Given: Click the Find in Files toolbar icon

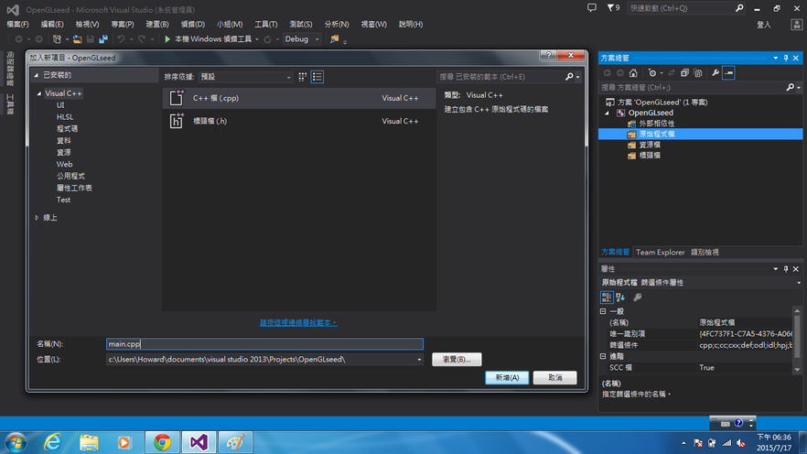Looking at the screenshot, I should click(x=335, y=39).
